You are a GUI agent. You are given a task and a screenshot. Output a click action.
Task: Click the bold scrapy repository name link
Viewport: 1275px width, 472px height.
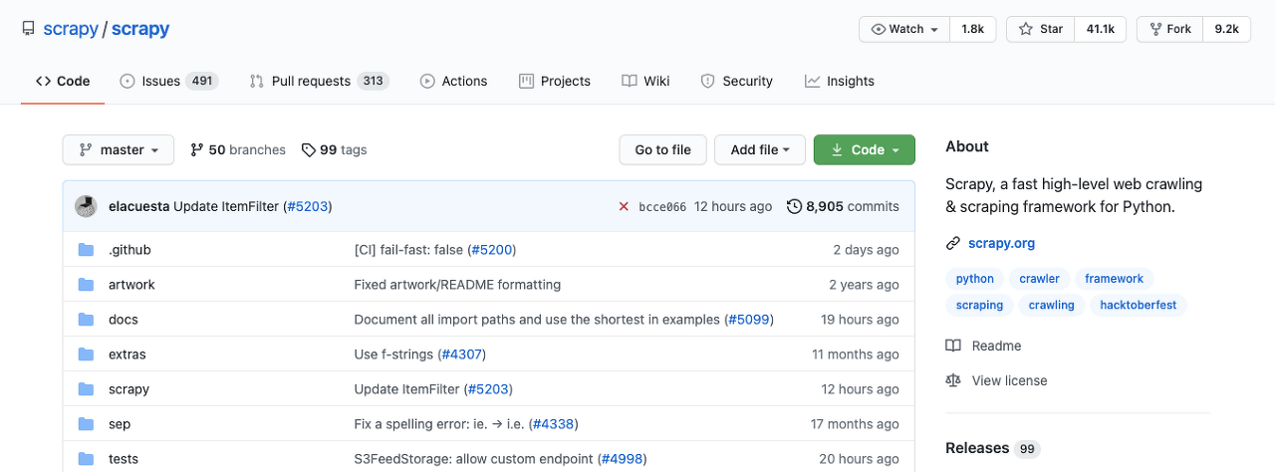[140, 29]
